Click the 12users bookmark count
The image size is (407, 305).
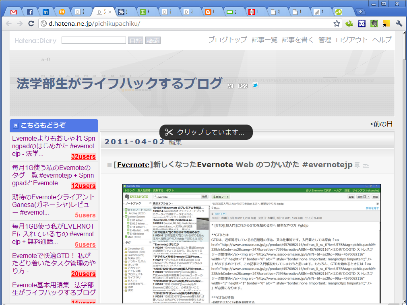pyautogui.click(x=83, y=186)
